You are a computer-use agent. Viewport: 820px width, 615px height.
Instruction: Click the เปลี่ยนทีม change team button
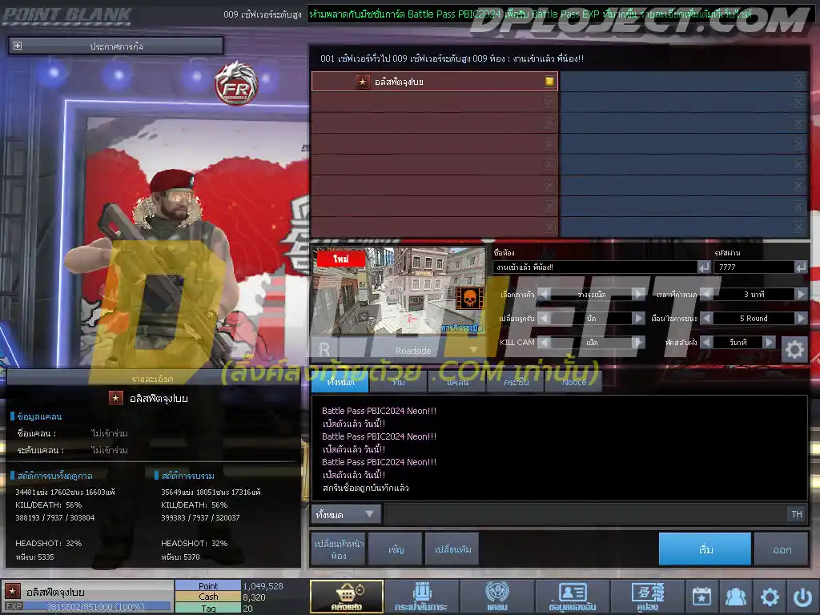pyautogui.click(x=452, y=549)
